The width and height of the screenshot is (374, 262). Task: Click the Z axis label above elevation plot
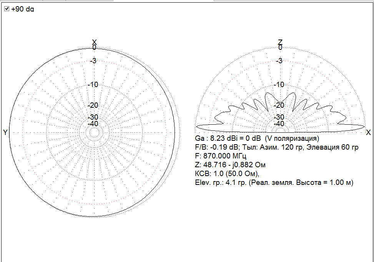click(280, 42)
